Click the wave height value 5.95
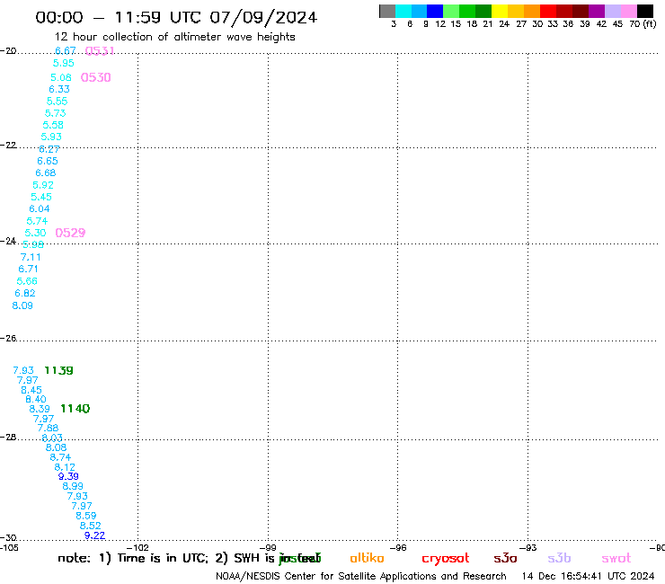This screenshot has height=584, width=665. point(64,63)
